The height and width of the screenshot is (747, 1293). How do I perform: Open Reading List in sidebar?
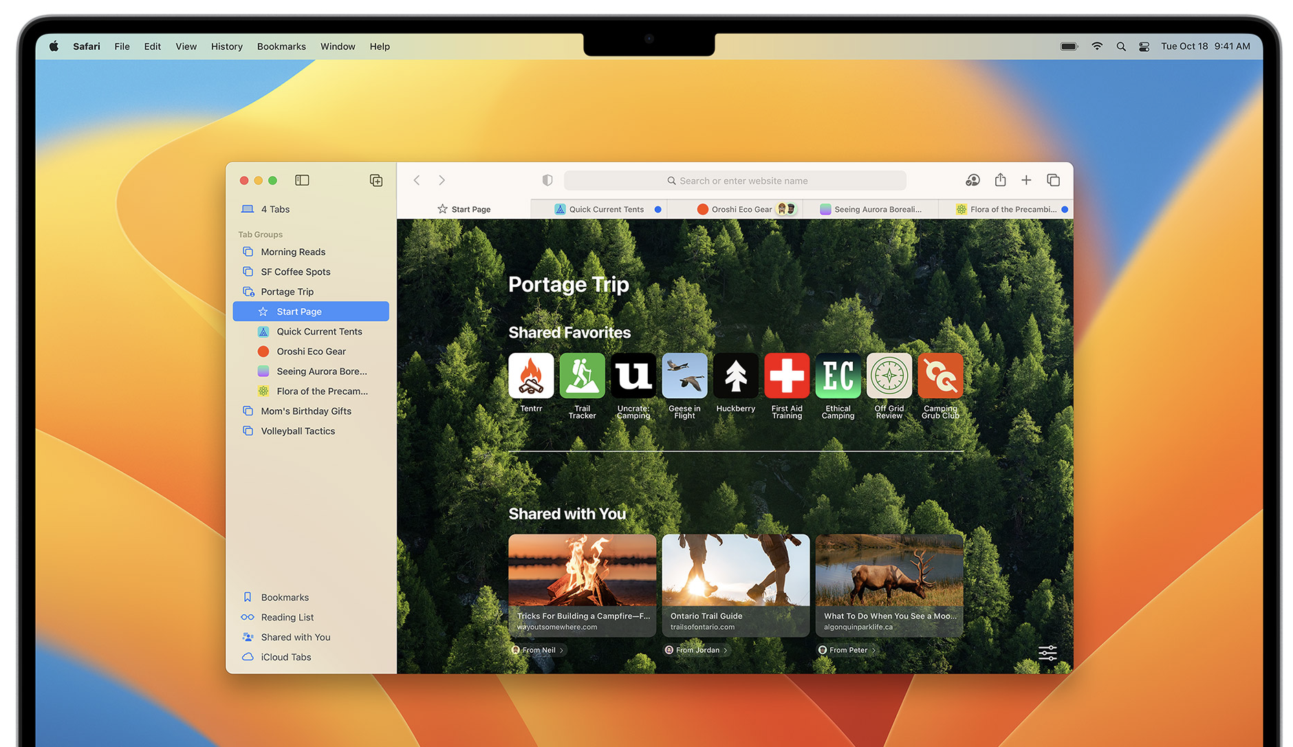(x=311, y=617)
